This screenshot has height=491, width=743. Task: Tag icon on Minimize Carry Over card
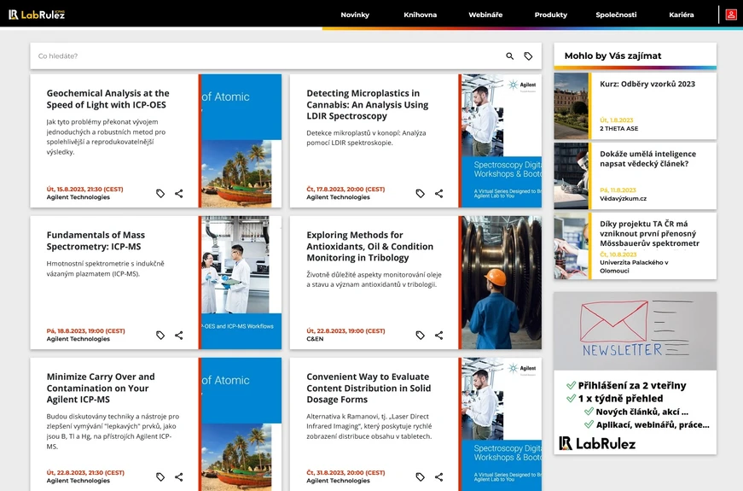pos(160,476)
